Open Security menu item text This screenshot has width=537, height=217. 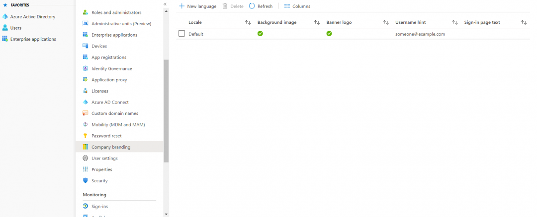99,181
